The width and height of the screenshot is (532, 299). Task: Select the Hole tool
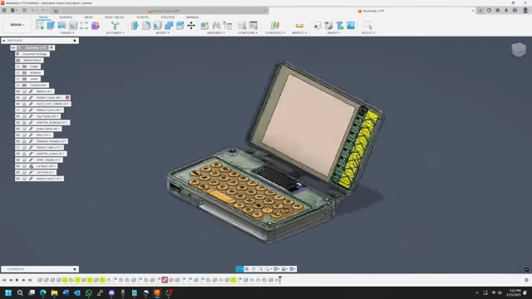pos(73,26)
